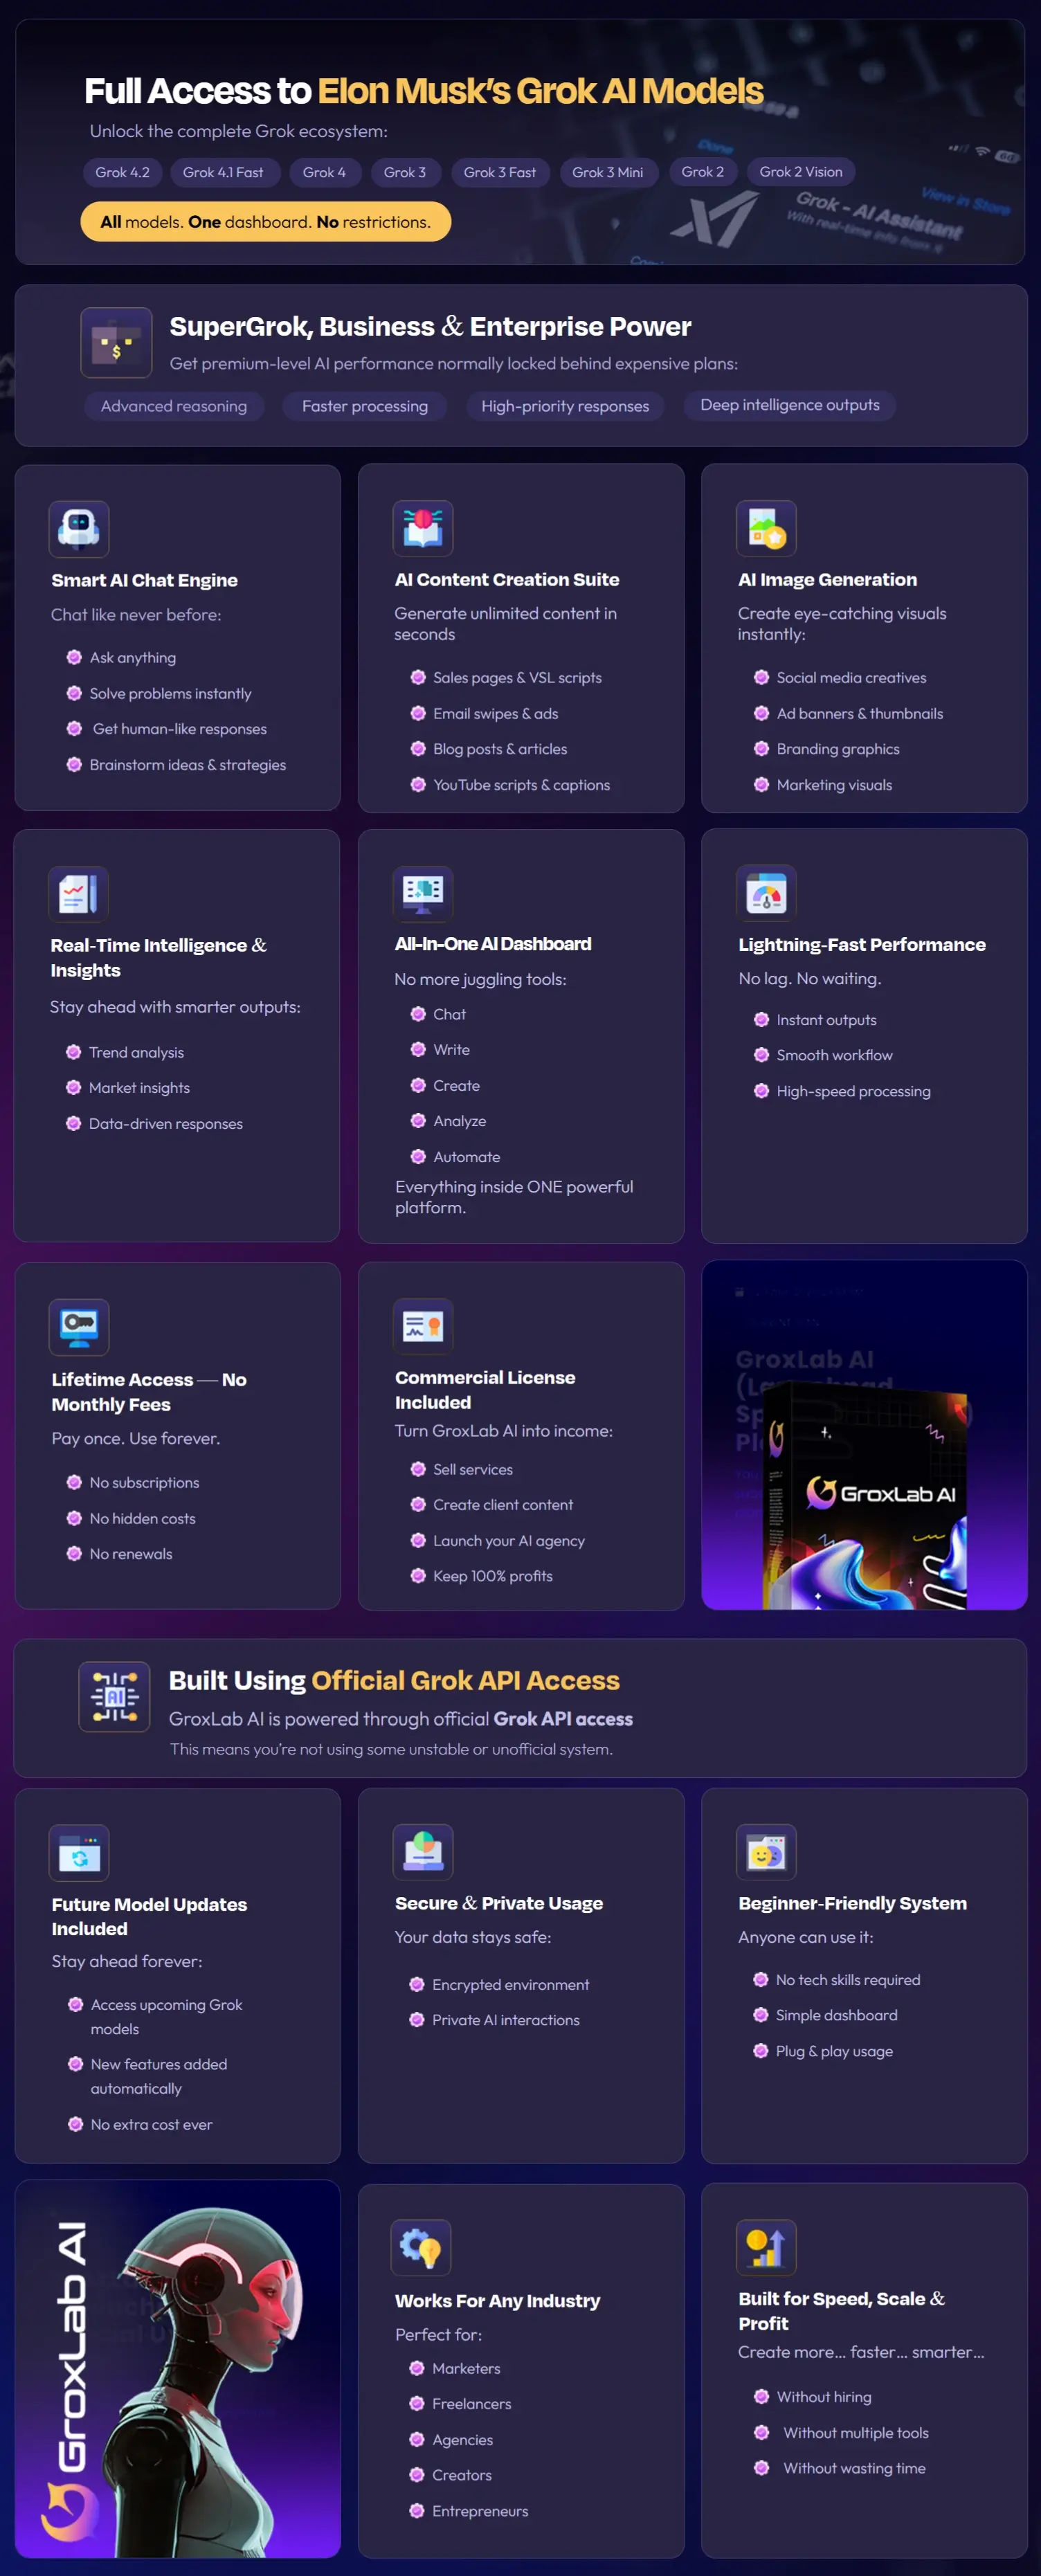Click the Advanced reasoning tag
The height and width of the screenshot is (2576, 1041).
174,406
